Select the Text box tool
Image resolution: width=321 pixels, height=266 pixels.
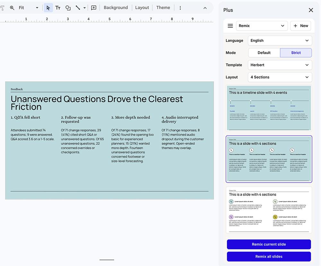click(x=58, y=8)
